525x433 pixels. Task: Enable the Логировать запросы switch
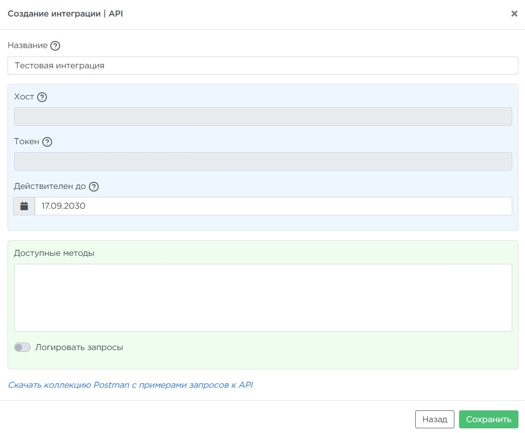(22, 348)
